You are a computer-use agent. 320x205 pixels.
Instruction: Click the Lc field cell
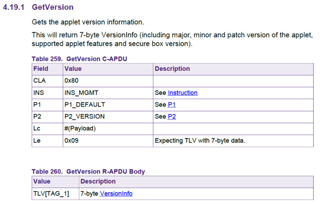click(x=37, y=129)
